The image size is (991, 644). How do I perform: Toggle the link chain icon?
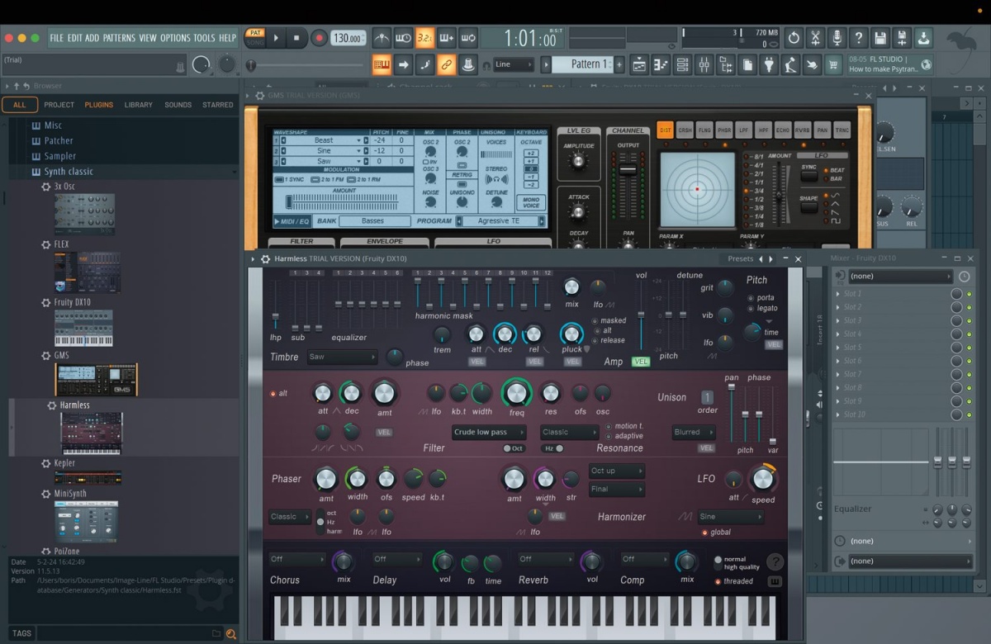point(446,64)
